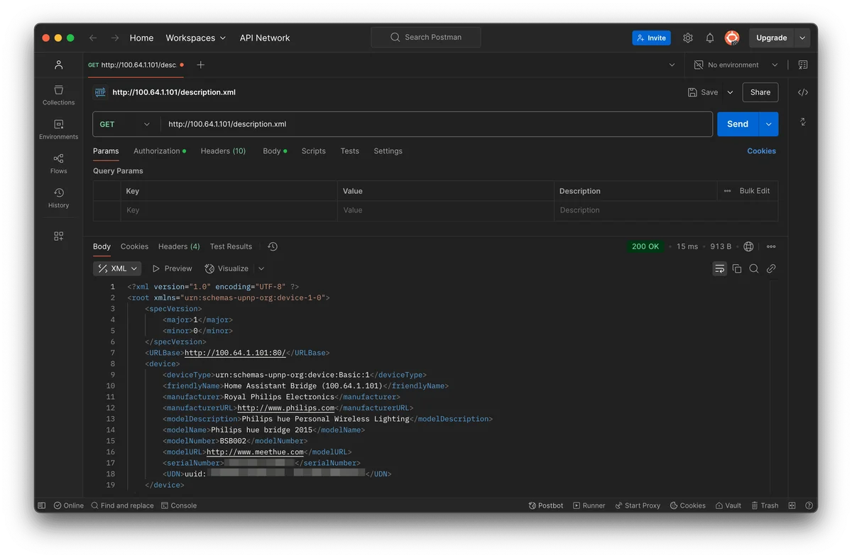Open the code snippet panel icon

(803, 92)
